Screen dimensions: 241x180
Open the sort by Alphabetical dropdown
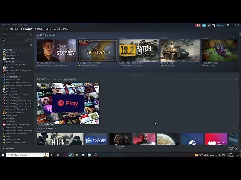(x=70, y=79)
